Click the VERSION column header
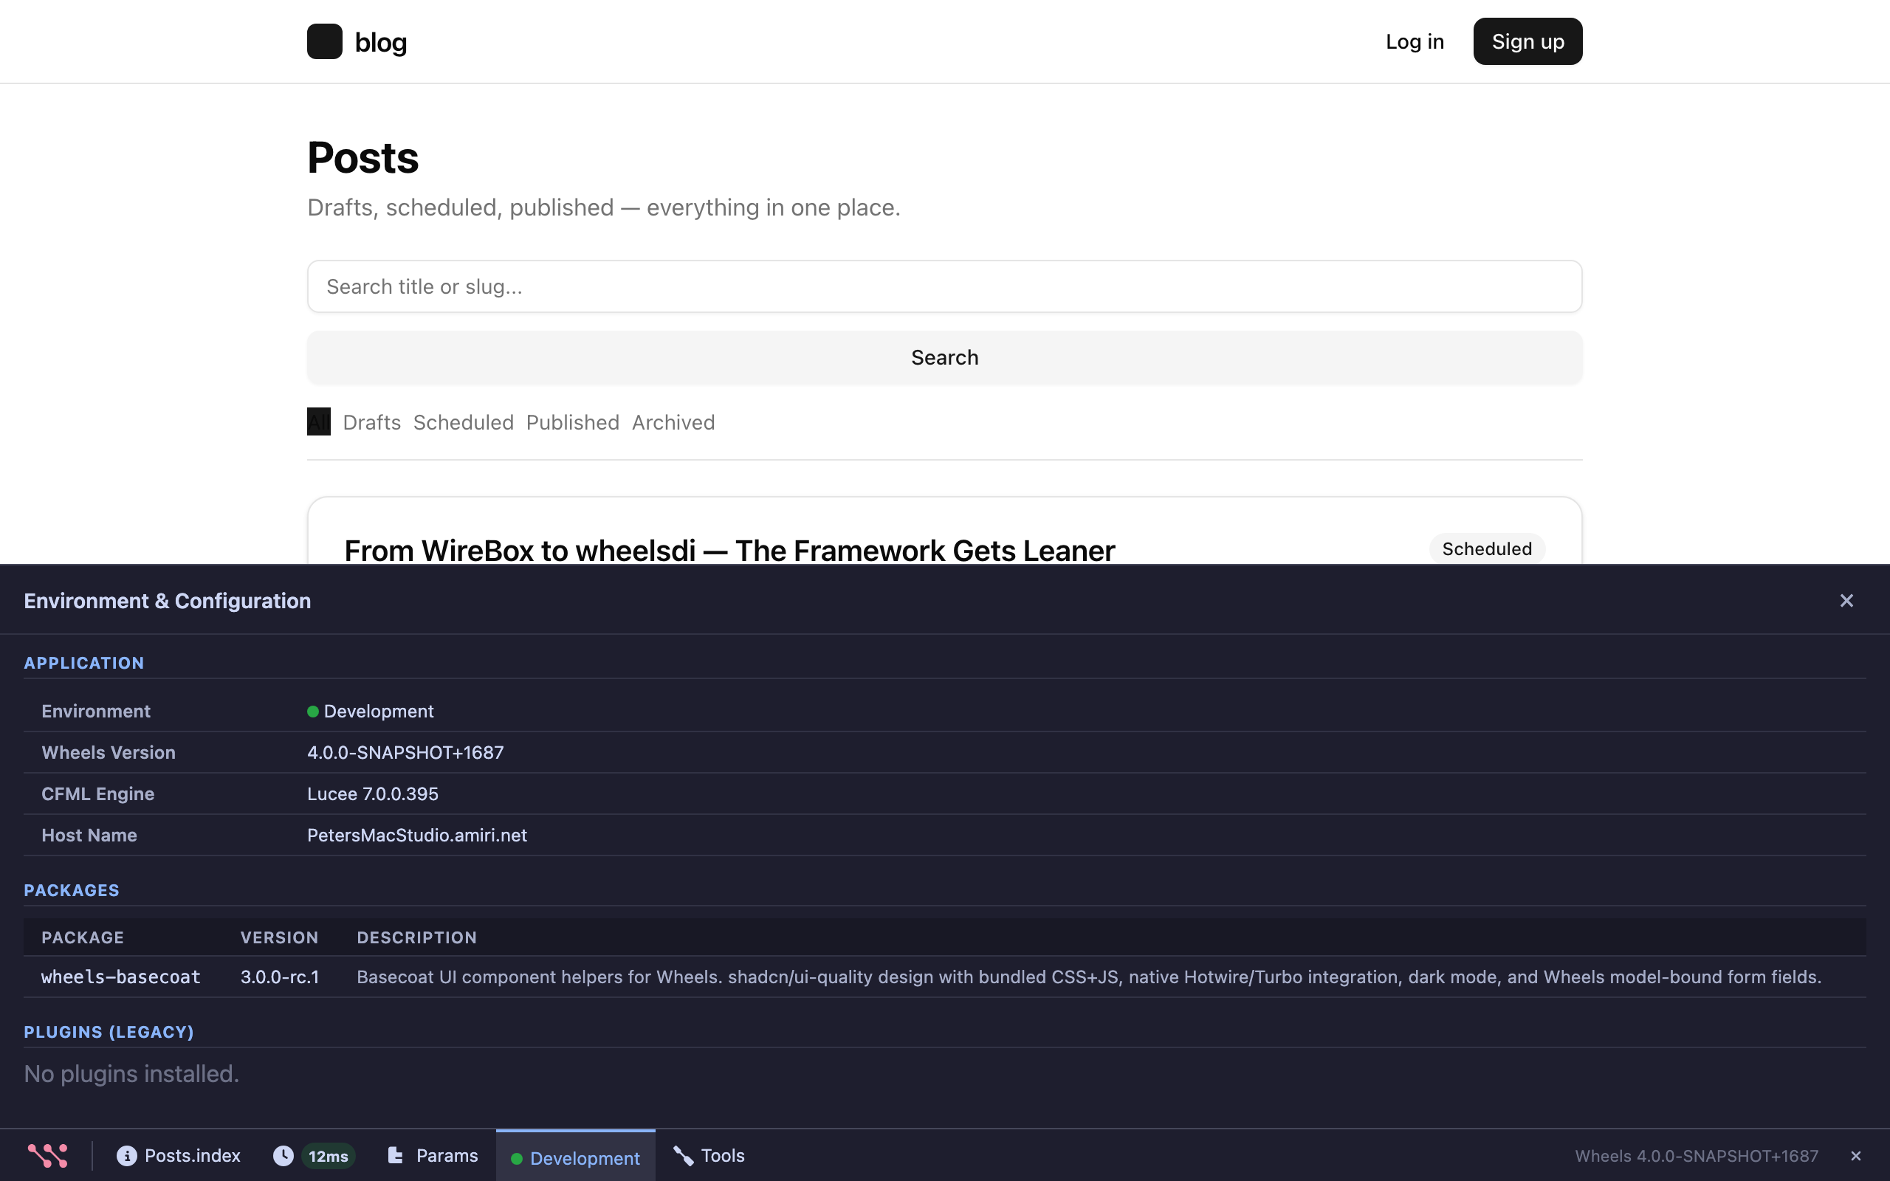This screenshot has height=1181, width=1890. point(280,937)
